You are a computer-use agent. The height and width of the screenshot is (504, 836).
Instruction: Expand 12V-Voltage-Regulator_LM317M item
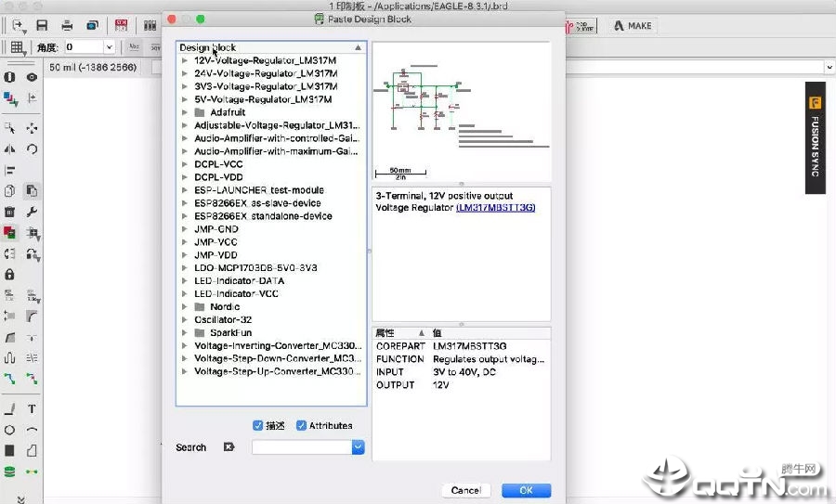coord(185,60)
